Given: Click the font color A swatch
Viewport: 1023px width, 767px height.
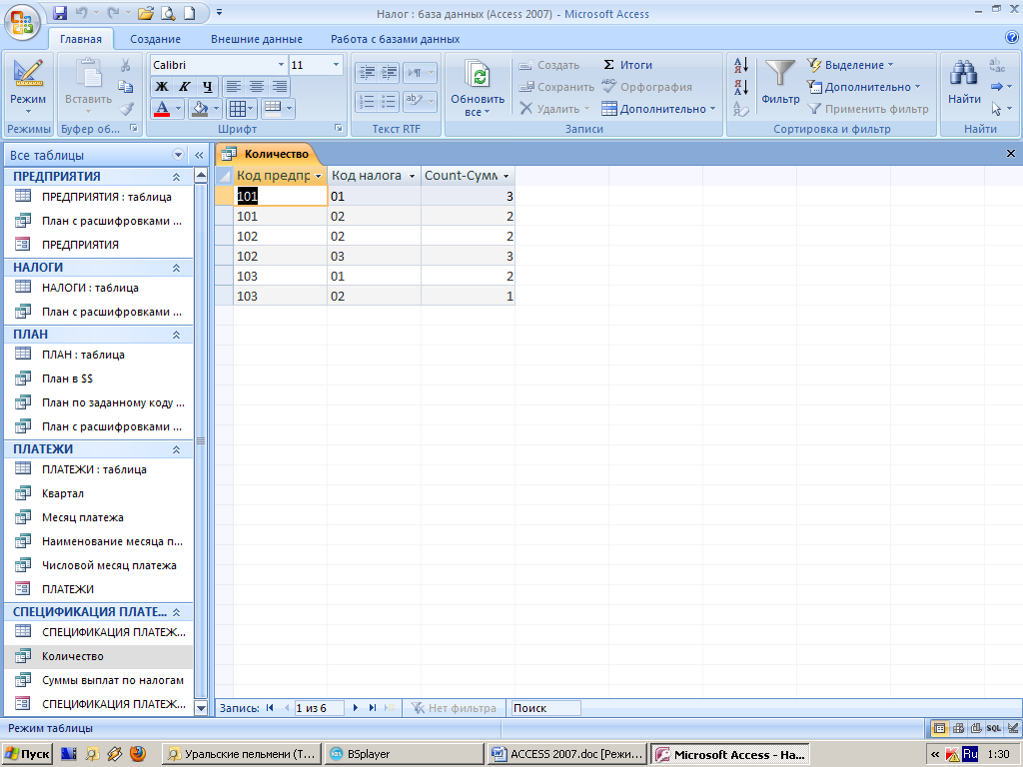Looking at the screenshot, I should pos(162,109).
